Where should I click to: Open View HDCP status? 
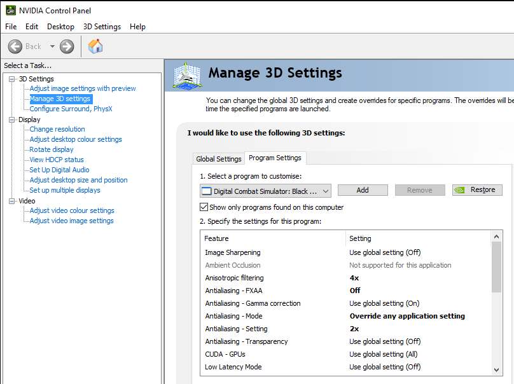[x=57, y=160]
